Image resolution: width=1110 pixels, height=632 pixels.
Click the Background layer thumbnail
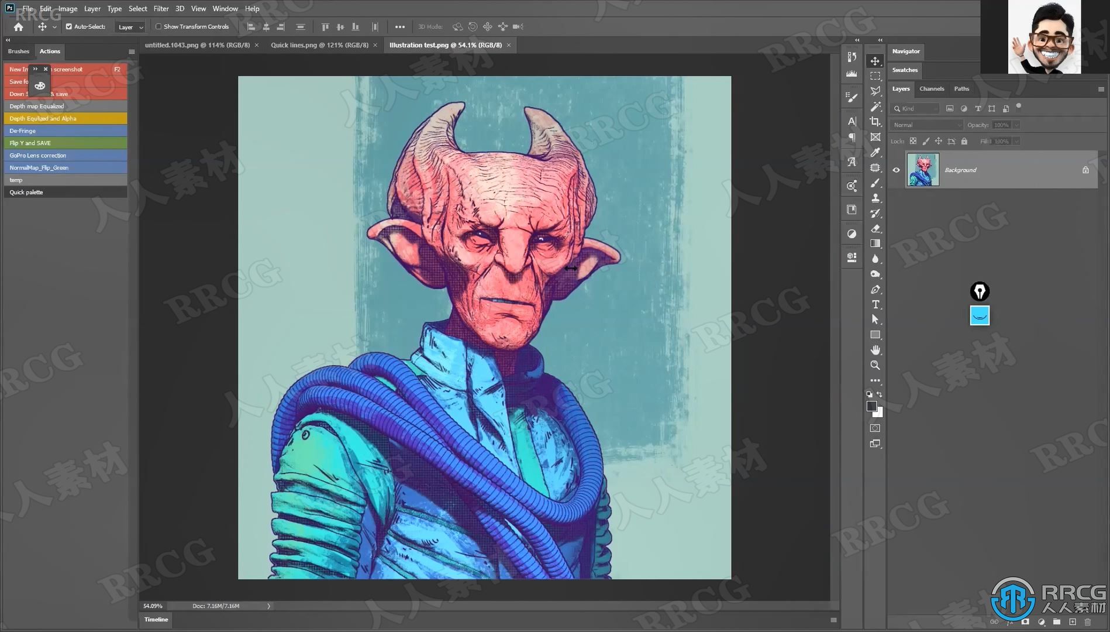pyautogui.click(x=923, y=170)
